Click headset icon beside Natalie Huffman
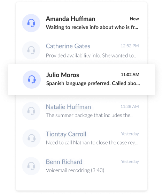Viewport: 163px width, 194px height. [31, 111]
